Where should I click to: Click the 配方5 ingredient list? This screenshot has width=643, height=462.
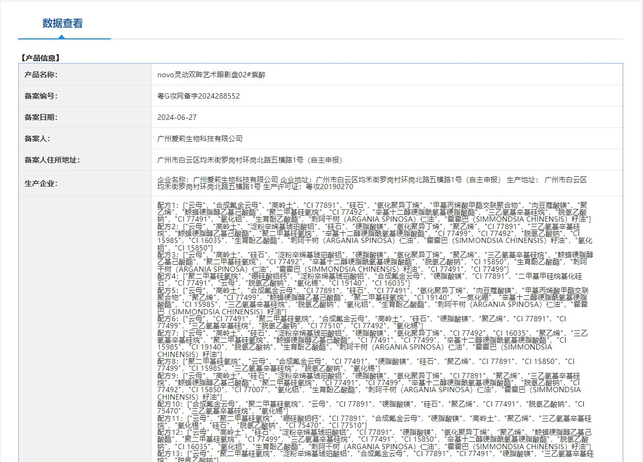(x=374, y=301)
